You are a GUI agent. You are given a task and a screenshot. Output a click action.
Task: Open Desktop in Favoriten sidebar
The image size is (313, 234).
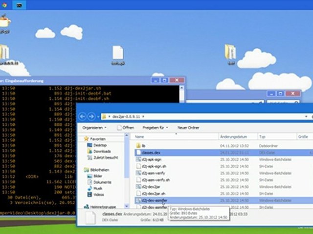100,145
